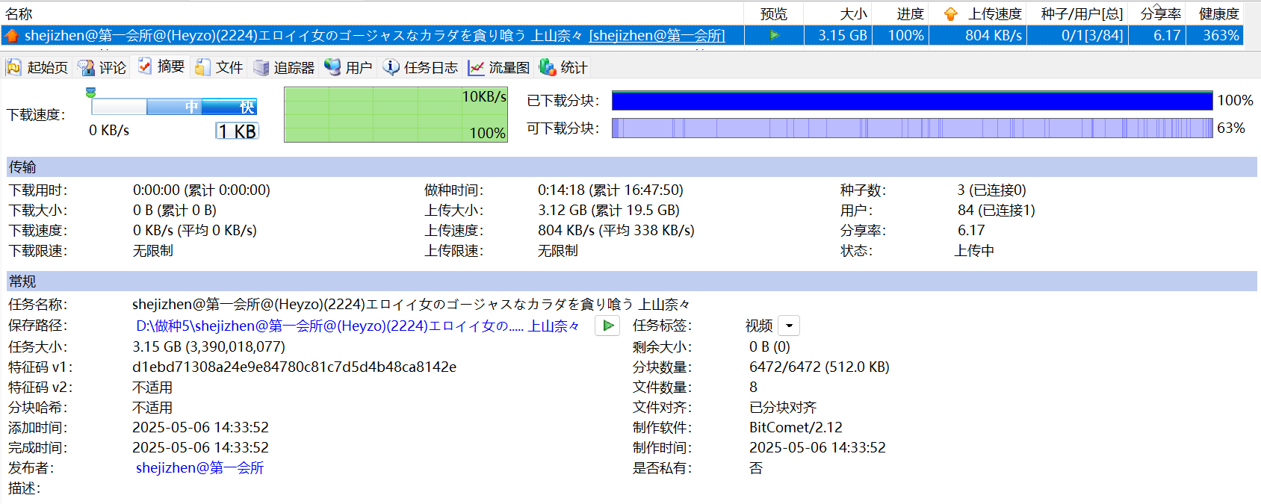
Task: Click the 363% health cell
Action: (1221, 35)
